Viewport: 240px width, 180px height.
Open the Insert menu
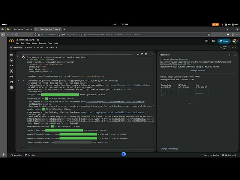coord(34,43)
